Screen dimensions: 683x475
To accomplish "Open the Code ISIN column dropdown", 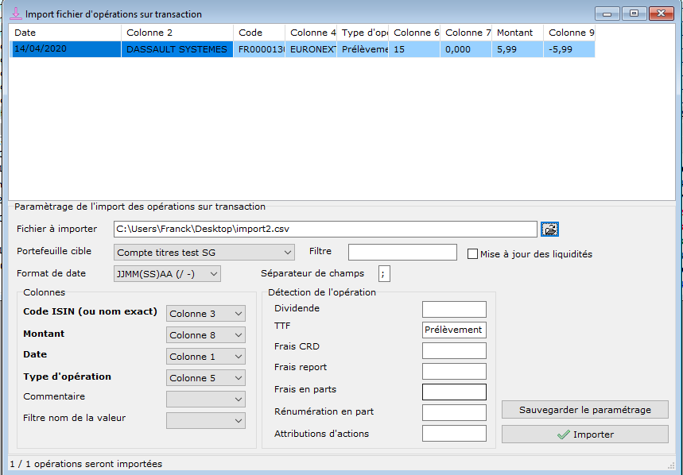I will tap(206, 314).
